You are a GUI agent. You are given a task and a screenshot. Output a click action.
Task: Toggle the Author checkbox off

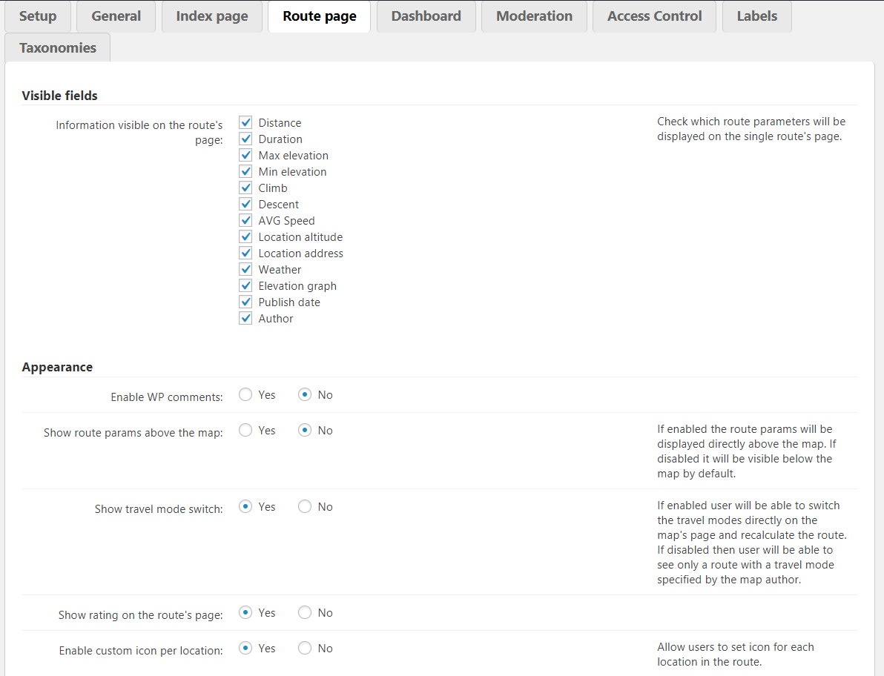246,318
